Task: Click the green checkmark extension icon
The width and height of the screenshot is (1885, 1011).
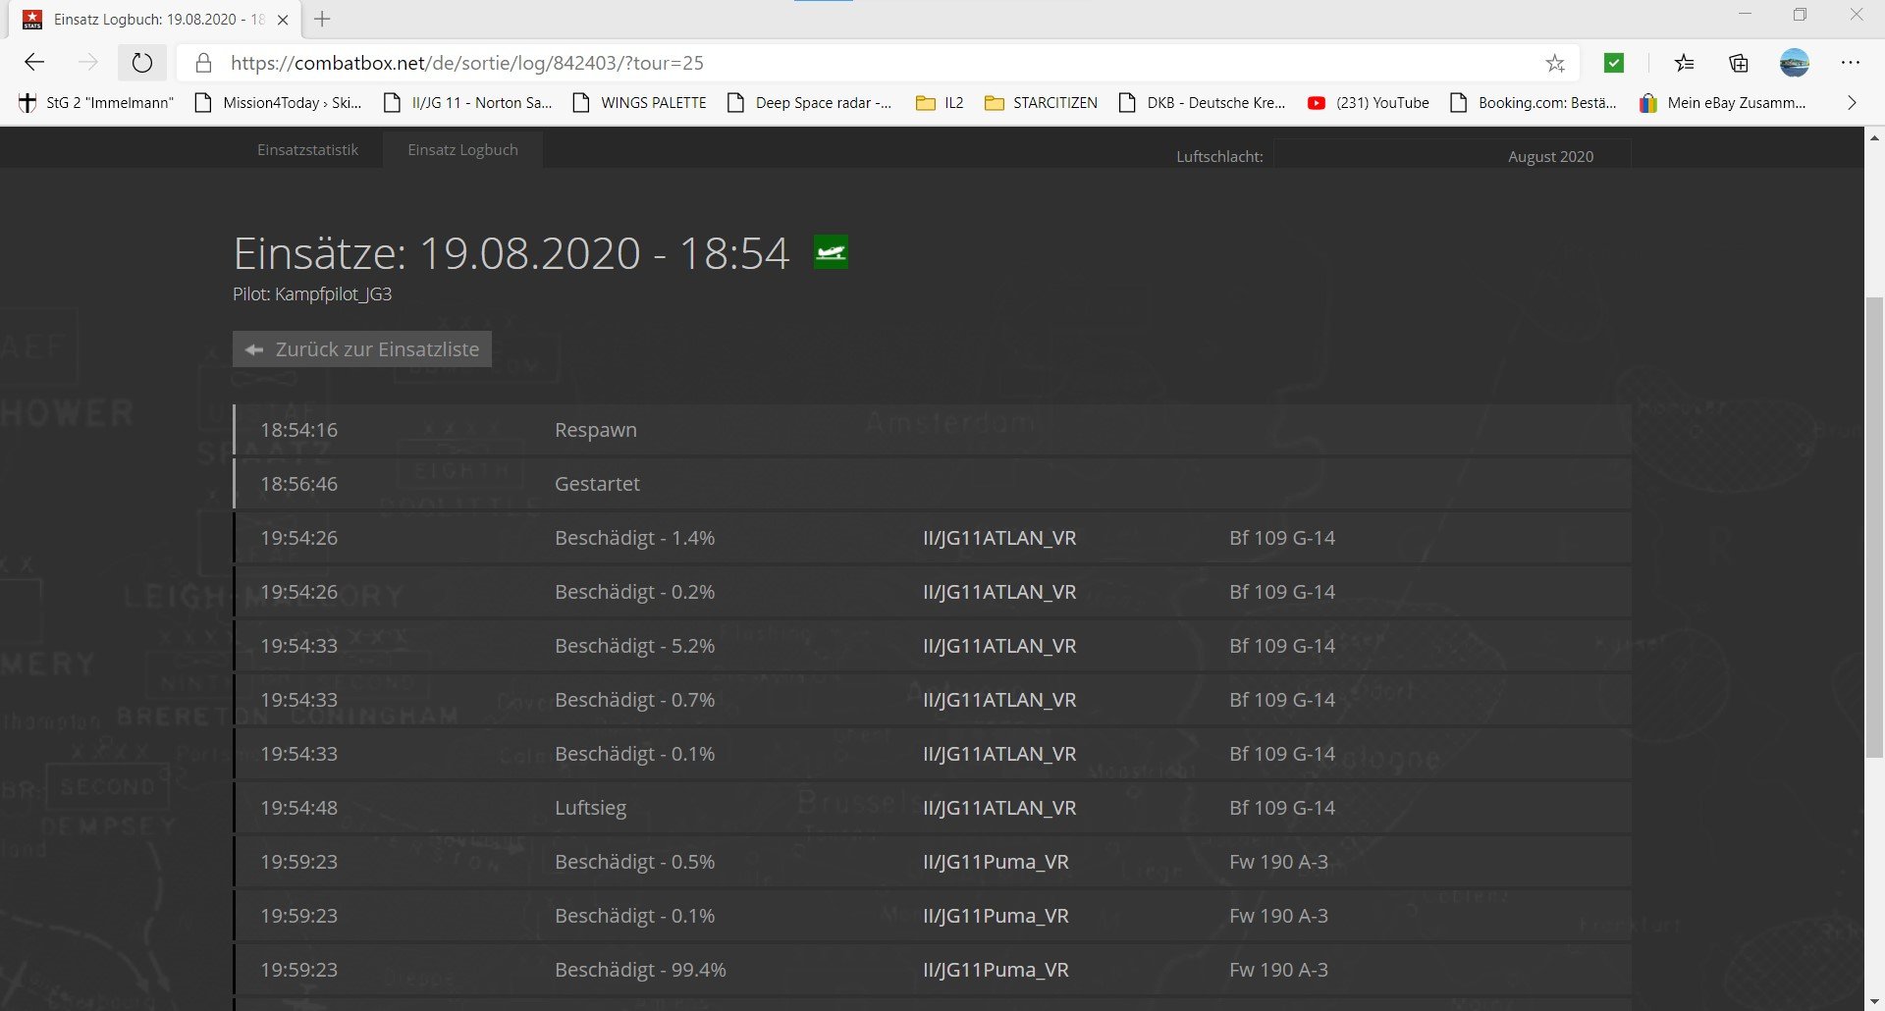Action: point(1613,64)
